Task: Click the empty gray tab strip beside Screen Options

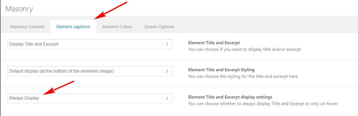Action: [268, 27]
